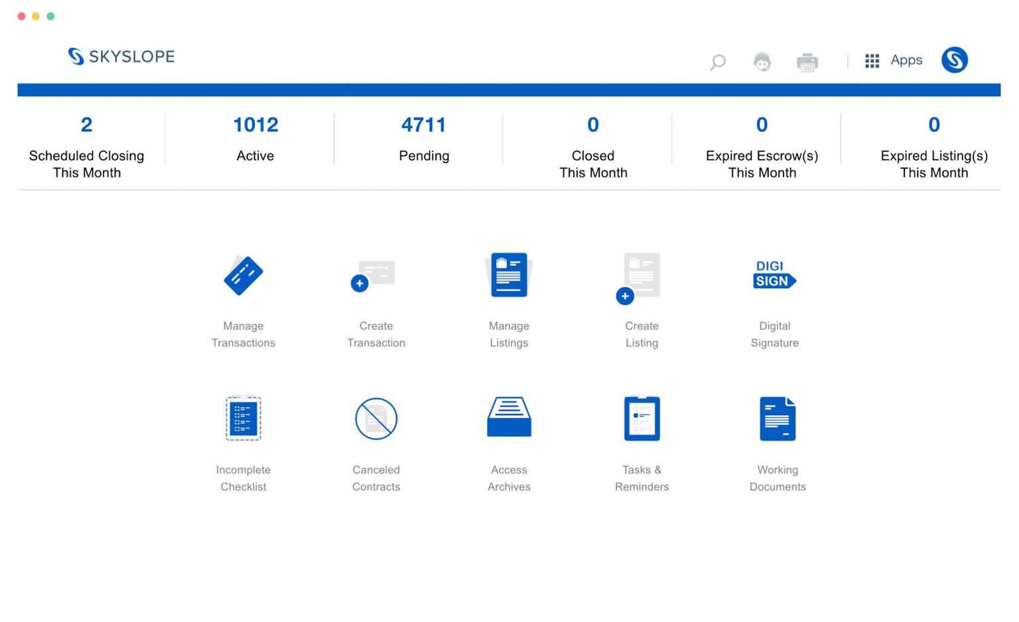
Task: Click the support agent icon
Action: tap(762, 62)
